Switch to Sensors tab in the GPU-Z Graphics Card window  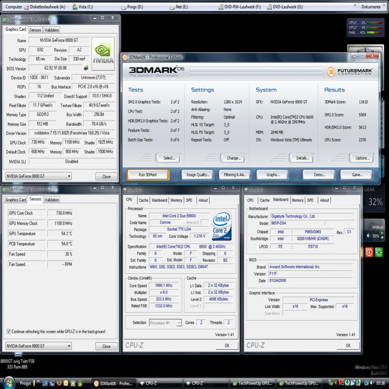click(35, 30)
